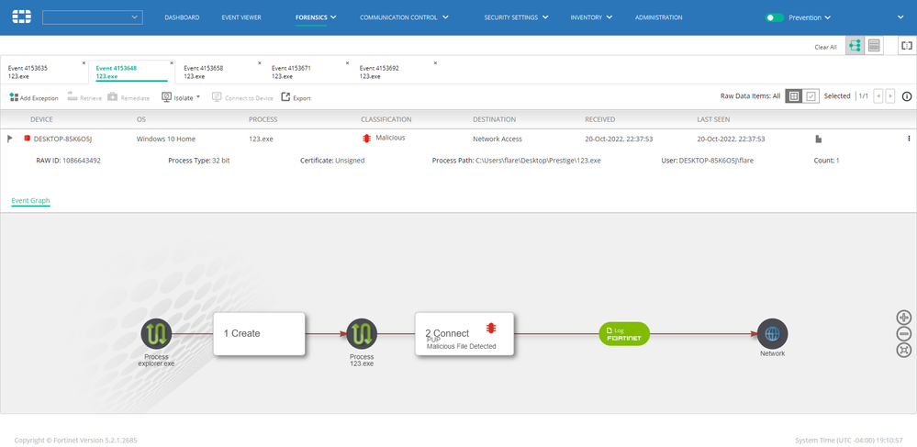The image size is (917, 447).
Task: Show selected raw data items checkbox icon
Action: pyautogui.click(x=810, y=96)
